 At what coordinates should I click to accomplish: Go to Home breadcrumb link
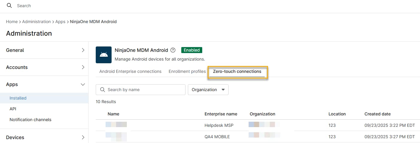coord(12,22)
